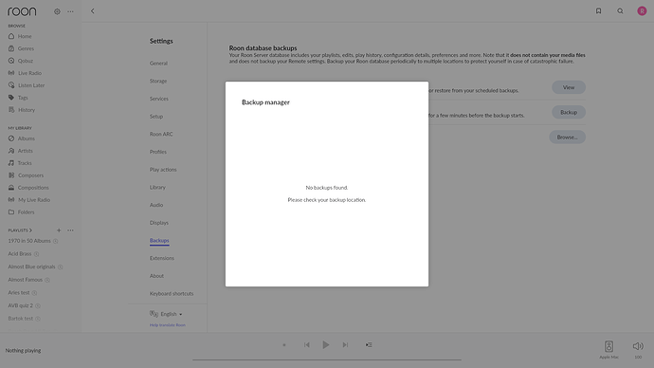Viewport: 654px width, 368px height.
Task: Click the No backups found message
Action: point(327,188)
